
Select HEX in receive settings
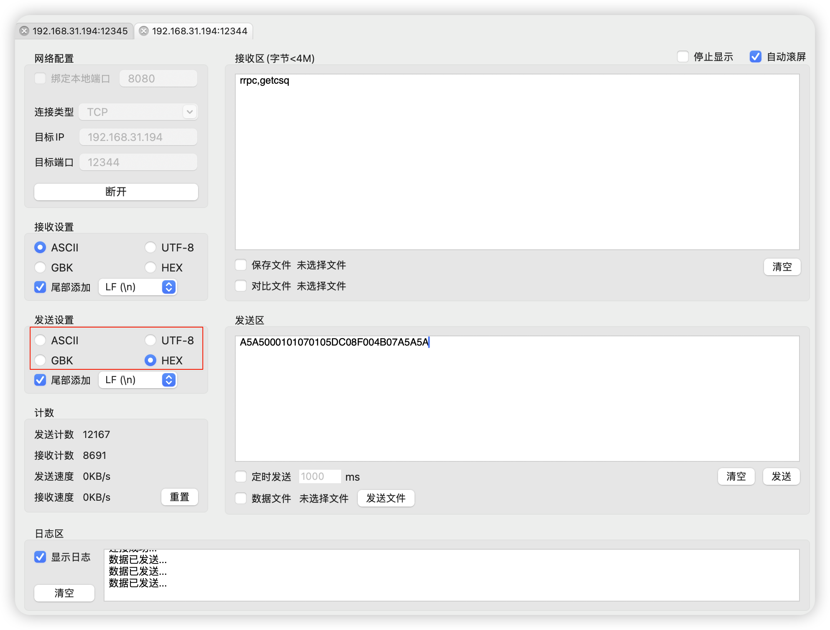[x=150, y=267]
